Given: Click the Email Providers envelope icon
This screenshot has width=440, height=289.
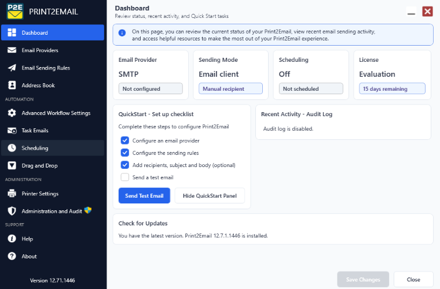Looking at the screenshot, I should [x=12, y=50].
